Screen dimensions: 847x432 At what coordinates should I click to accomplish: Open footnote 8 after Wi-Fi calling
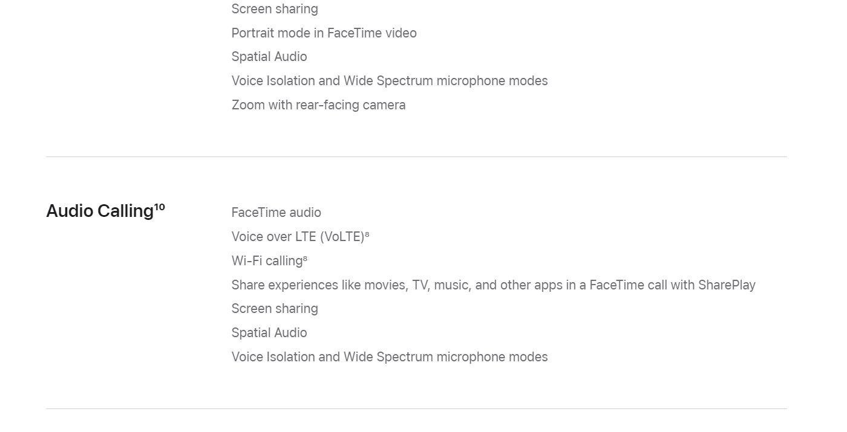tap(305, 258)
